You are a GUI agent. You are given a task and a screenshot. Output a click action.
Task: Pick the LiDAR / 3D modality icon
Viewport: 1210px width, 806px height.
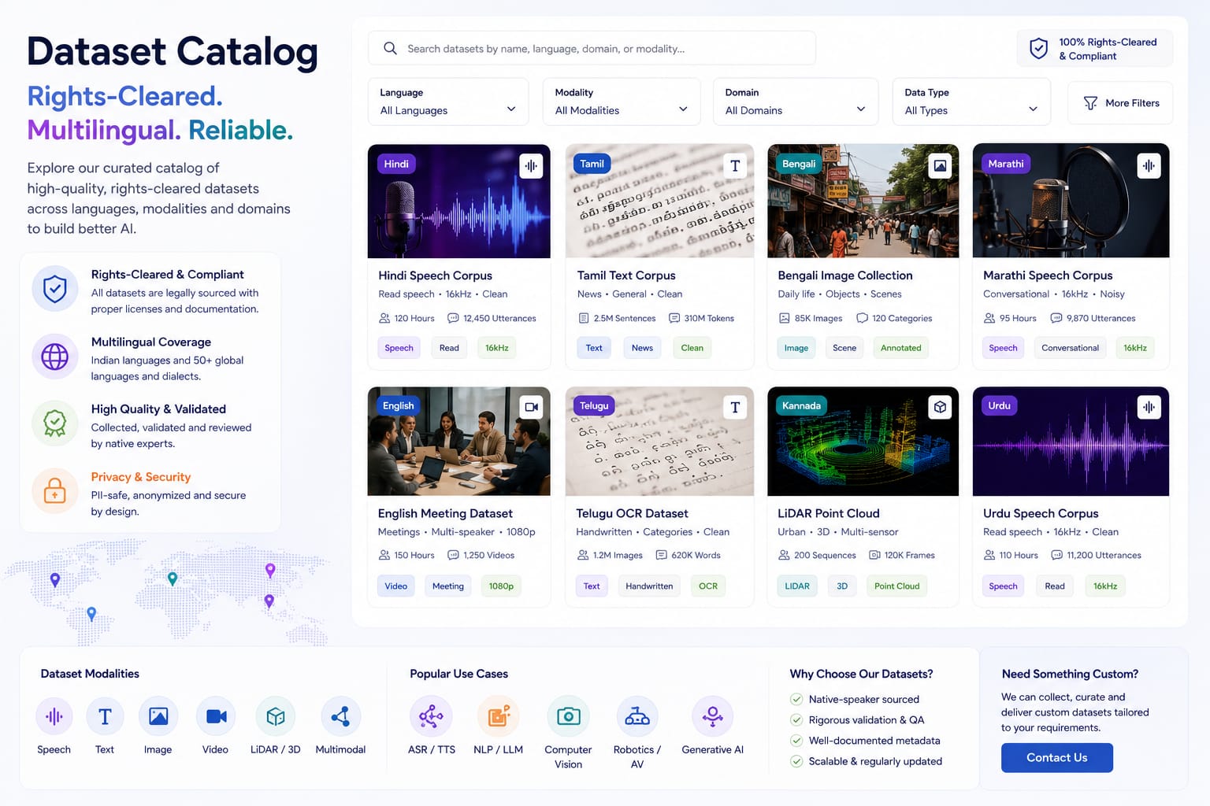click(276, 716)
